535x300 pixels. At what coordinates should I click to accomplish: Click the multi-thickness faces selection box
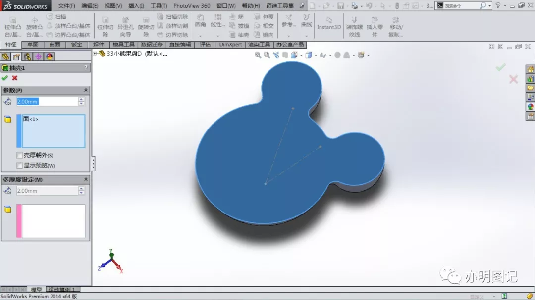click(x=53, y=221)
